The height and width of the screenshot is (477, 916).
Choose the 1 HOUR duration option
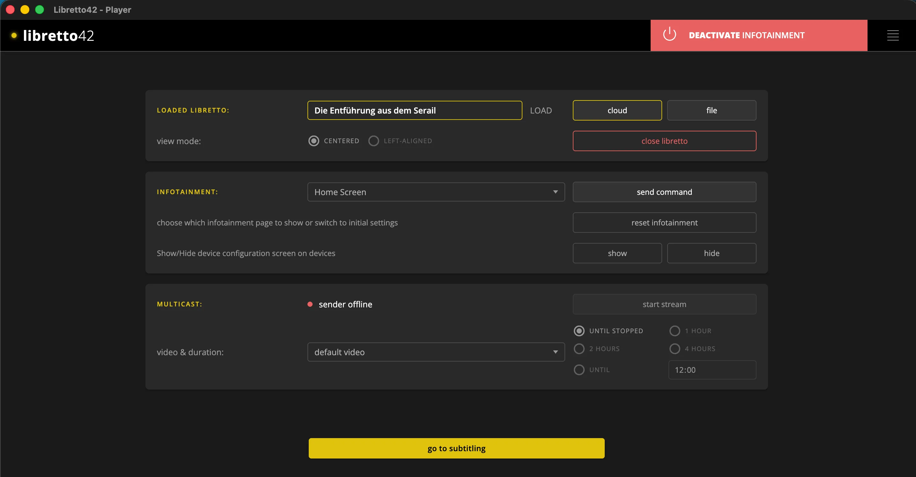(x=675, y=331)
